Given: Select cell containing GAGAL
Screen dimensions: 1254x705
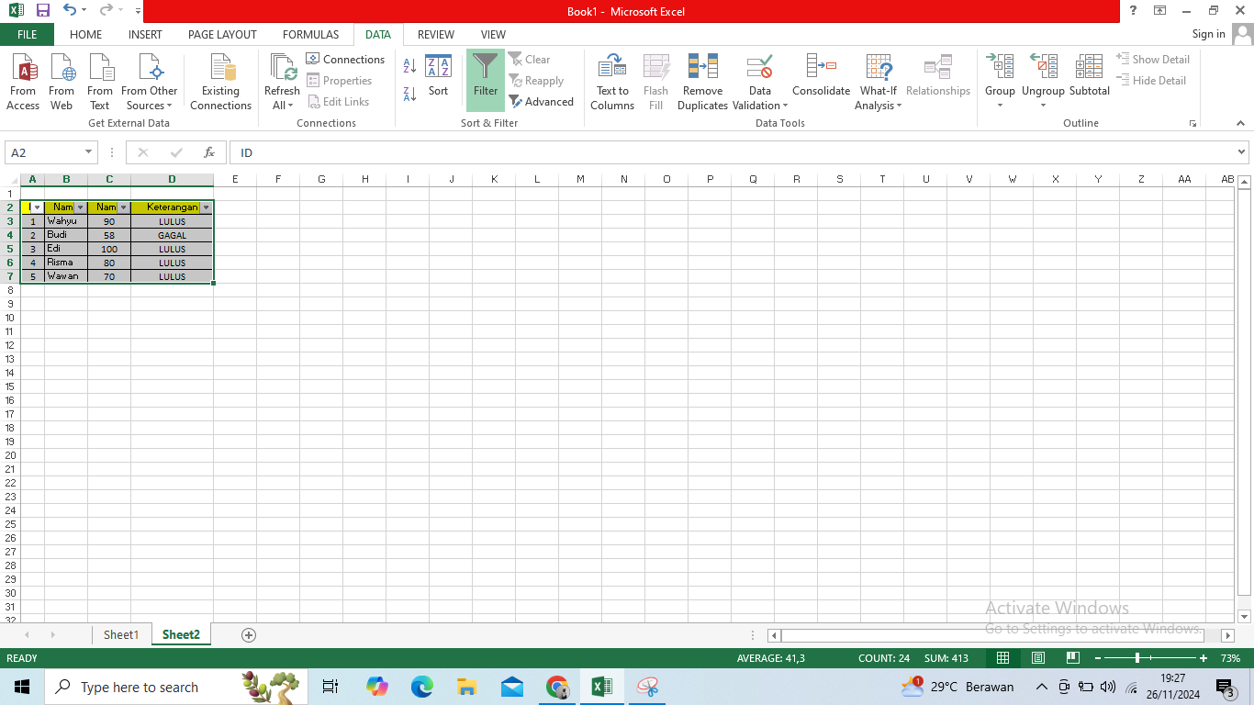Looking at the screenshot, I should coord(172,235).
